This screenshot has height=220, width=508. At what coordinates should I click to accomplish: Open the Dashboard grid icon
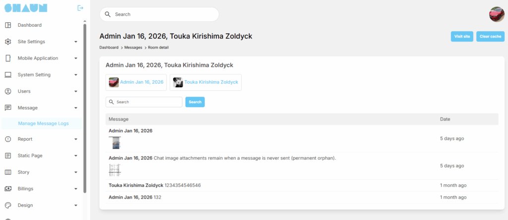(8, 25)
